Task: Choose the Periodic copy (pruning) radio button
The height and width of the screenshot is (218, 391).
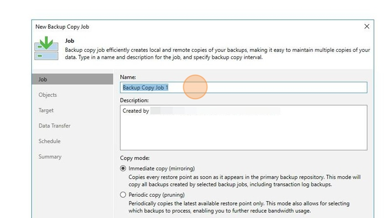Action: (123, 195)
